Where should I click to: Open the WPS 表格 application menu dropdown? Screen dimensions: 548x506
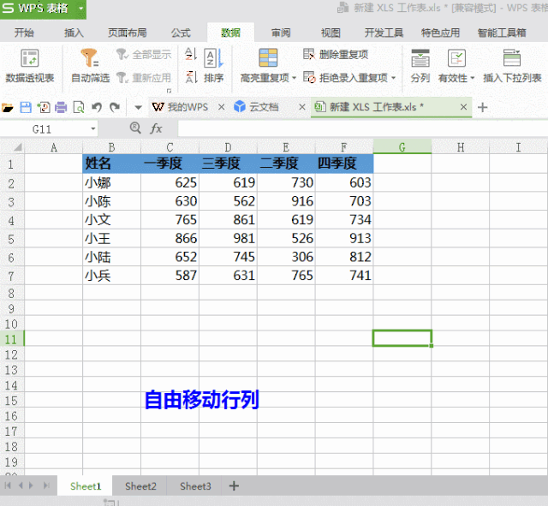coord(81,8)
